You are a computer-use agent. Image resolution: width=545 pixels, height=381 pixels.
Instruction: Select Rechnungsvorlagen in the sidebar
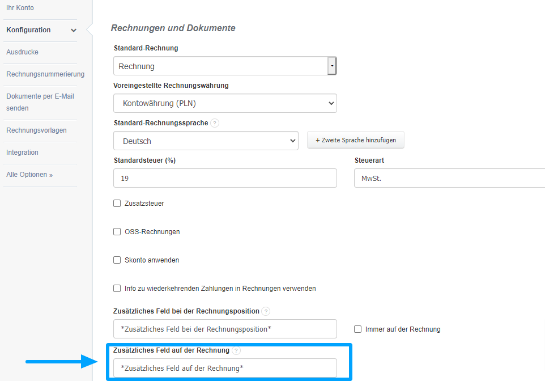tap(36, 130)
